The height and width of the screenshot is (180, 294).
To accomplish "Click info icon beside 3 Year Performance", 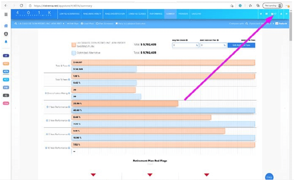I will coord(69,120).
